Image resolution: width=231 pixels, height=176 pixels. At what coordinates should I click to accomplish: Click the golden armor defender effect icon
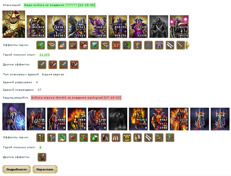pos(127,138)
